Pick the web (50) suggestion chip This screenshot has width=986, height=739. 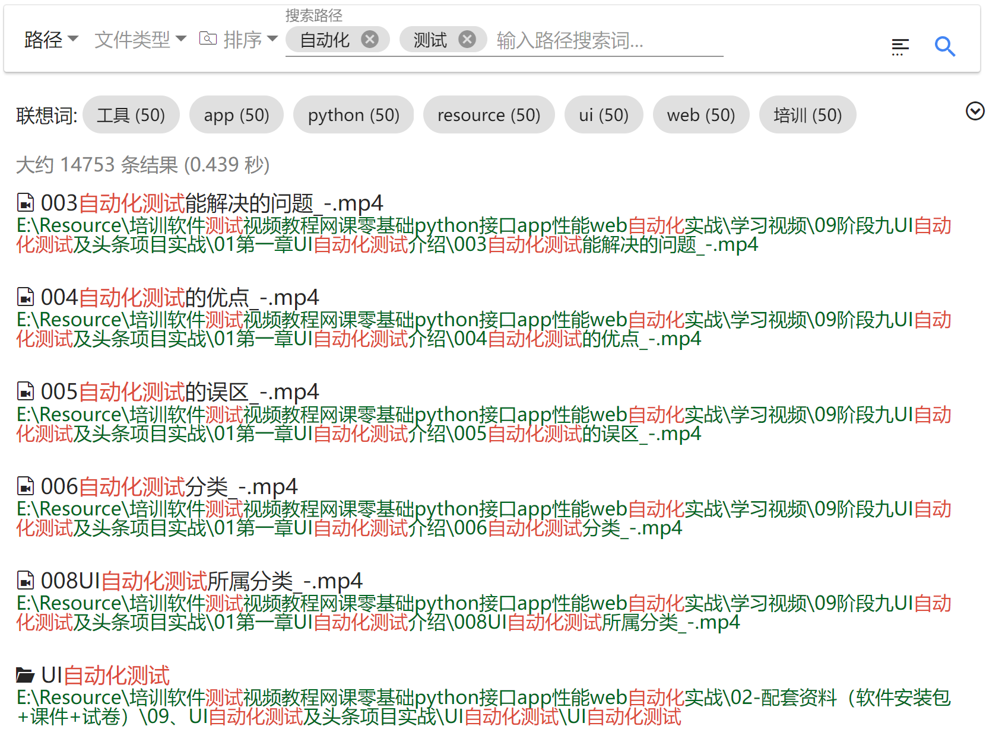pyautogui.click(x=700, y=115)
